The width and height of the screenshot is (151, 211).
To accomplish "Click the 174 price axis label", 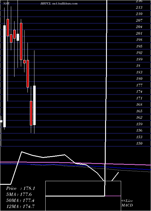I will coord(139,92).
